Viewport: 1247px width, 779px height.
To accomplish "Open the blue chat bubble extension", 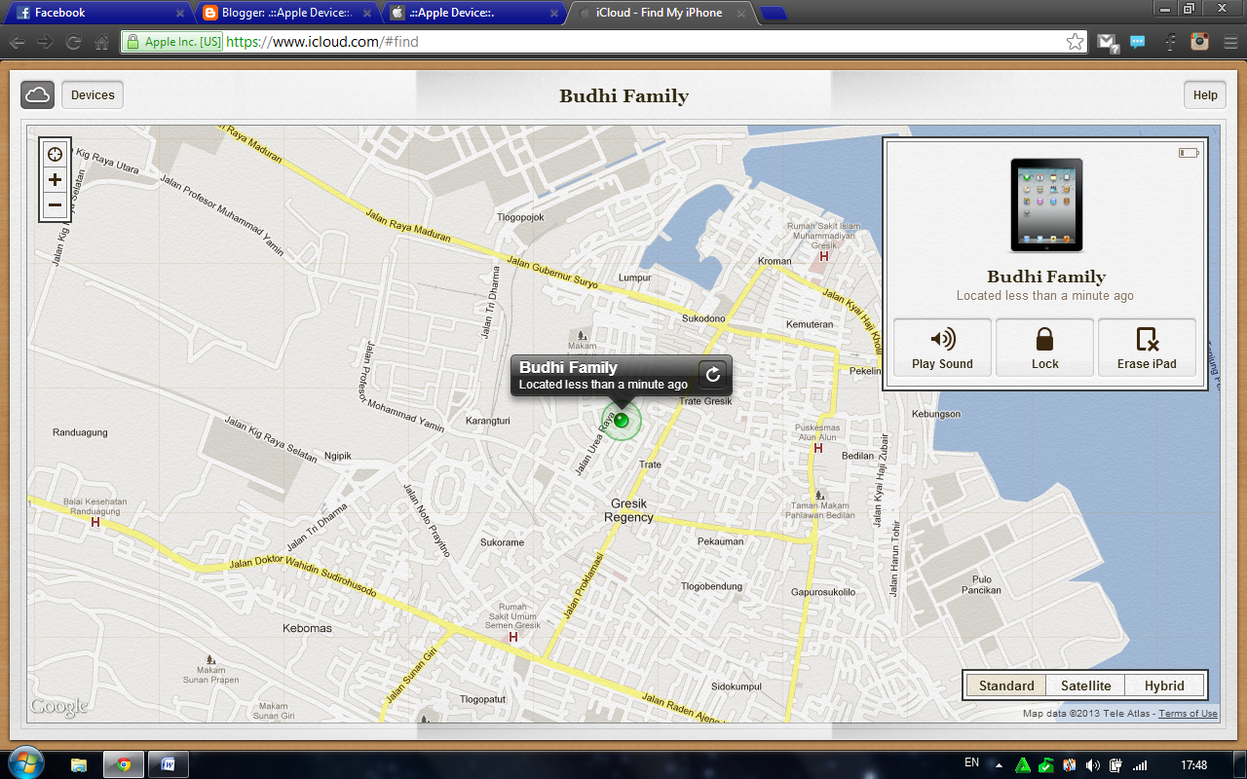I will pos(1137,42).
